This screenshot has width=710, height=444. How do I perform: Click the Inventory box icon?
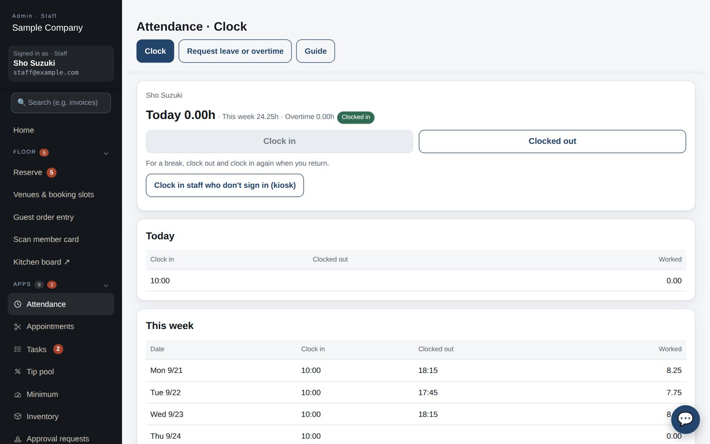click(x=18, y=416)
